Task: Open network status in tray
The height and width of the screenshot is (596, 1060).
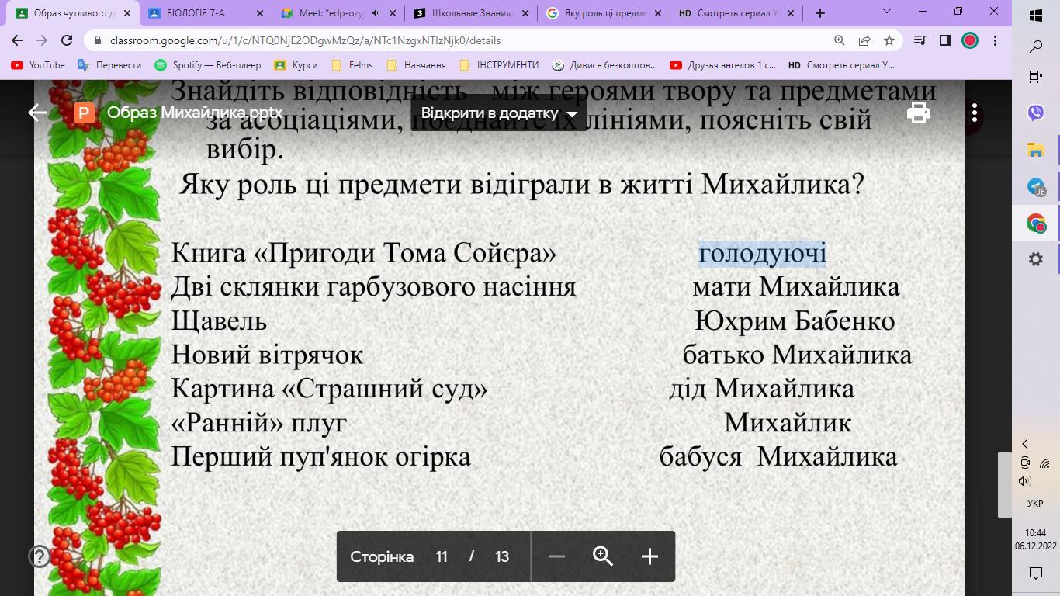Action: [x=1045, y=463]
